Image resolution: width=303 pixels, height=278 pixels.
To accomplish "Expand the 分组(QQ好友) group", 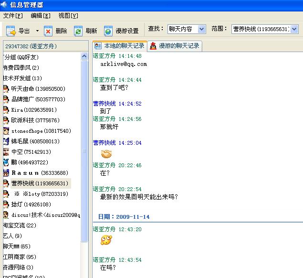I will (x=21, y=57).
